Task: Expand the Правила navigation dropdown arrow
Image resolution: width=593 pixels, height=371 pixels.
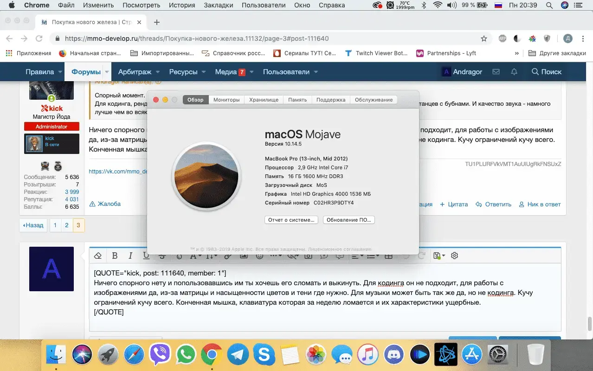Action: tap(59, 72)
